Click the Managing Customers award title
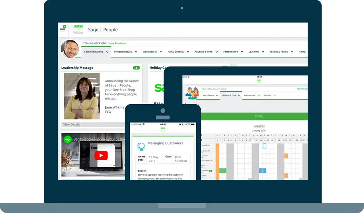 (x=165, y=143)
